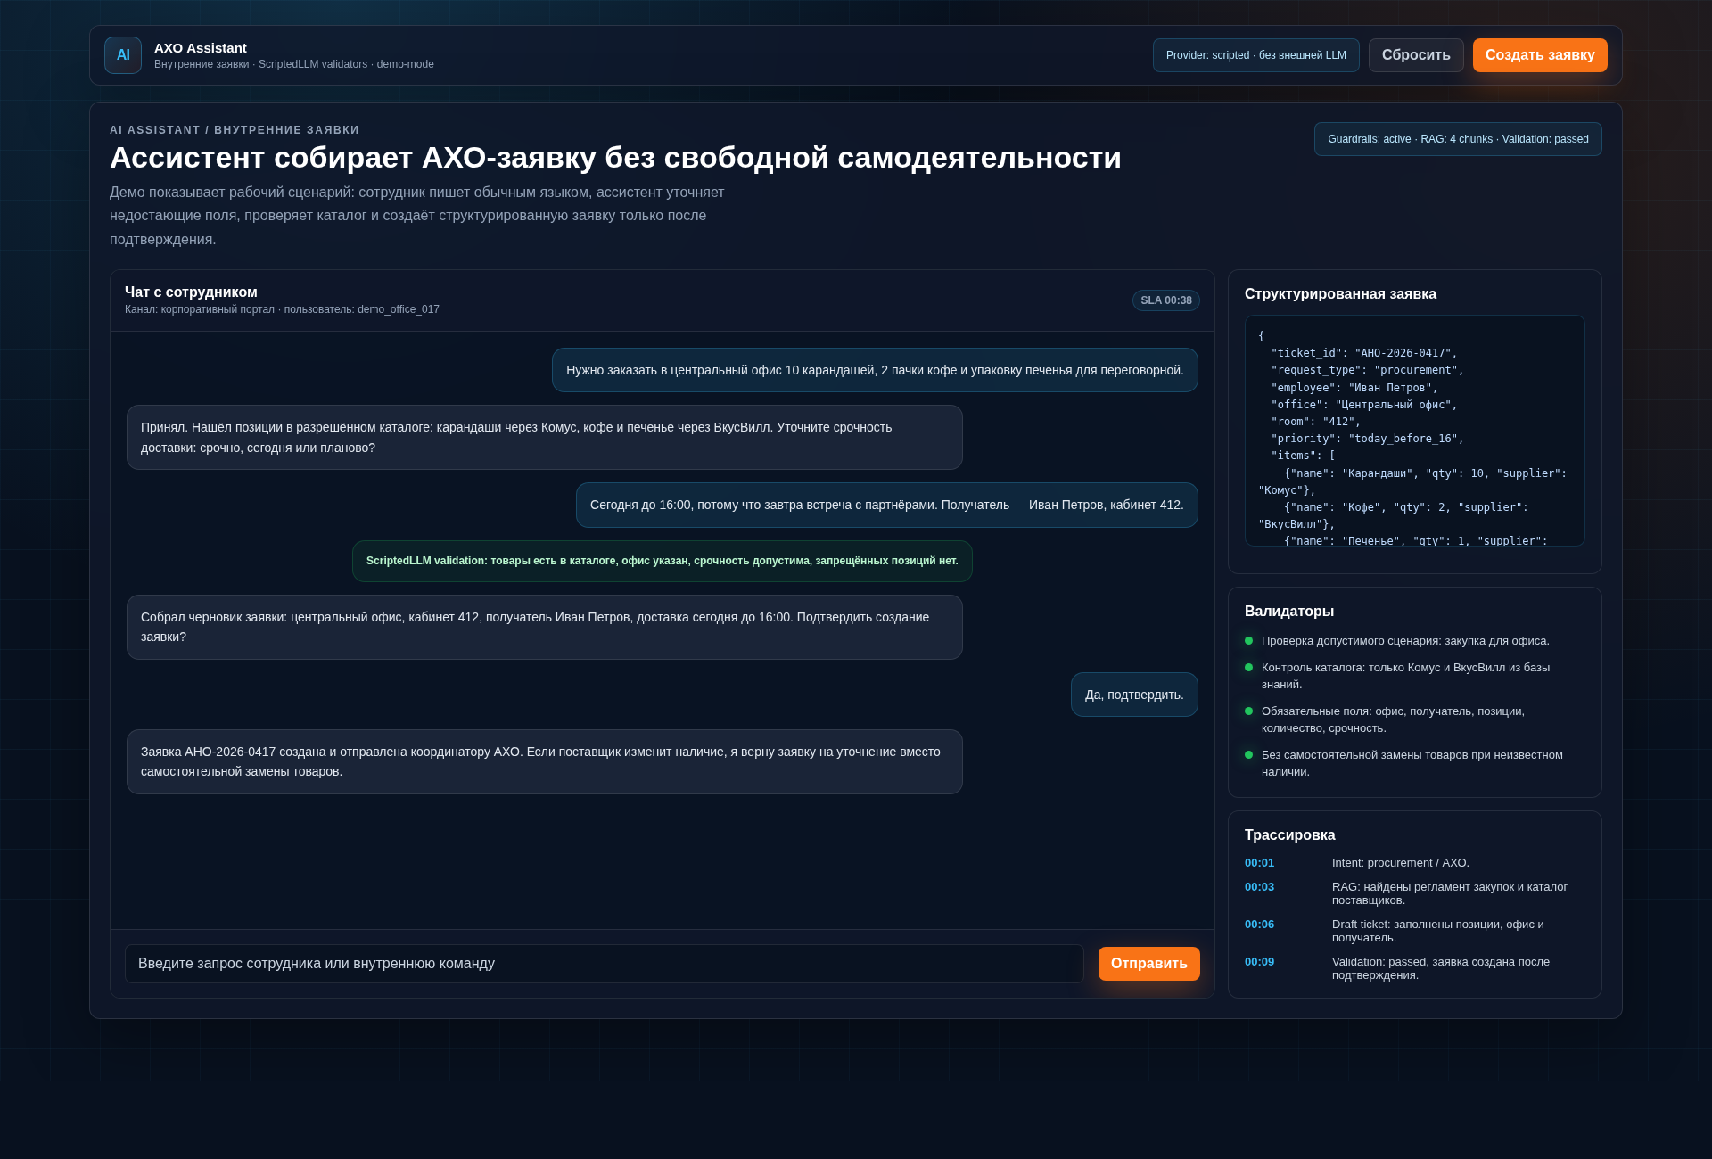The width and height of the screenshot is (1712, 1159).
Task: Click green dot beside Обязательные поля
Action: coord(1248,711)
